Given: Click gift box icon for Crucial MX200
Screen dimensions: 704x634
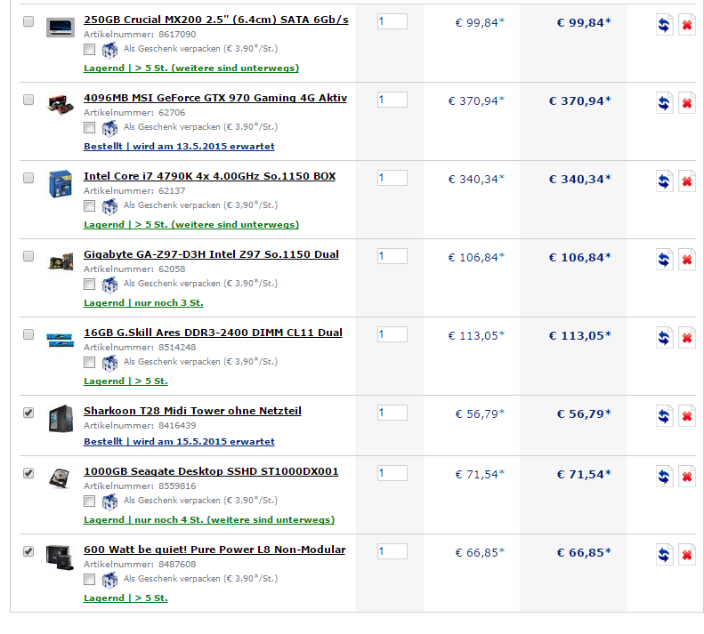Looking at the screenshot, I should click(109, 51).
